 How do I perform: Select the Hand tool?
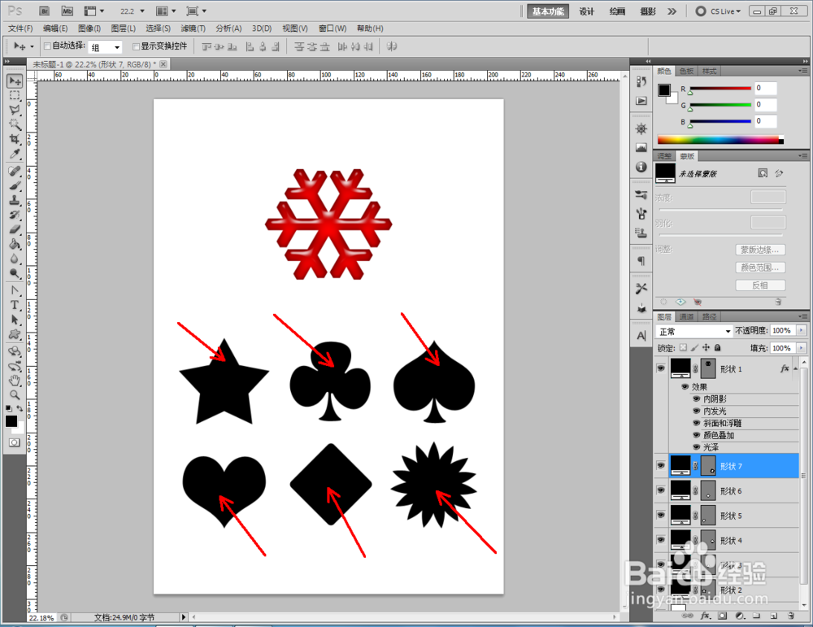tap(15, 381)
